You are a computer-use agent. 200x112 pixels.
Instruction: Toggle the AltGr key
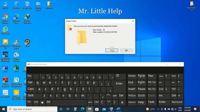pyautogui.click(x=90, y=102)
